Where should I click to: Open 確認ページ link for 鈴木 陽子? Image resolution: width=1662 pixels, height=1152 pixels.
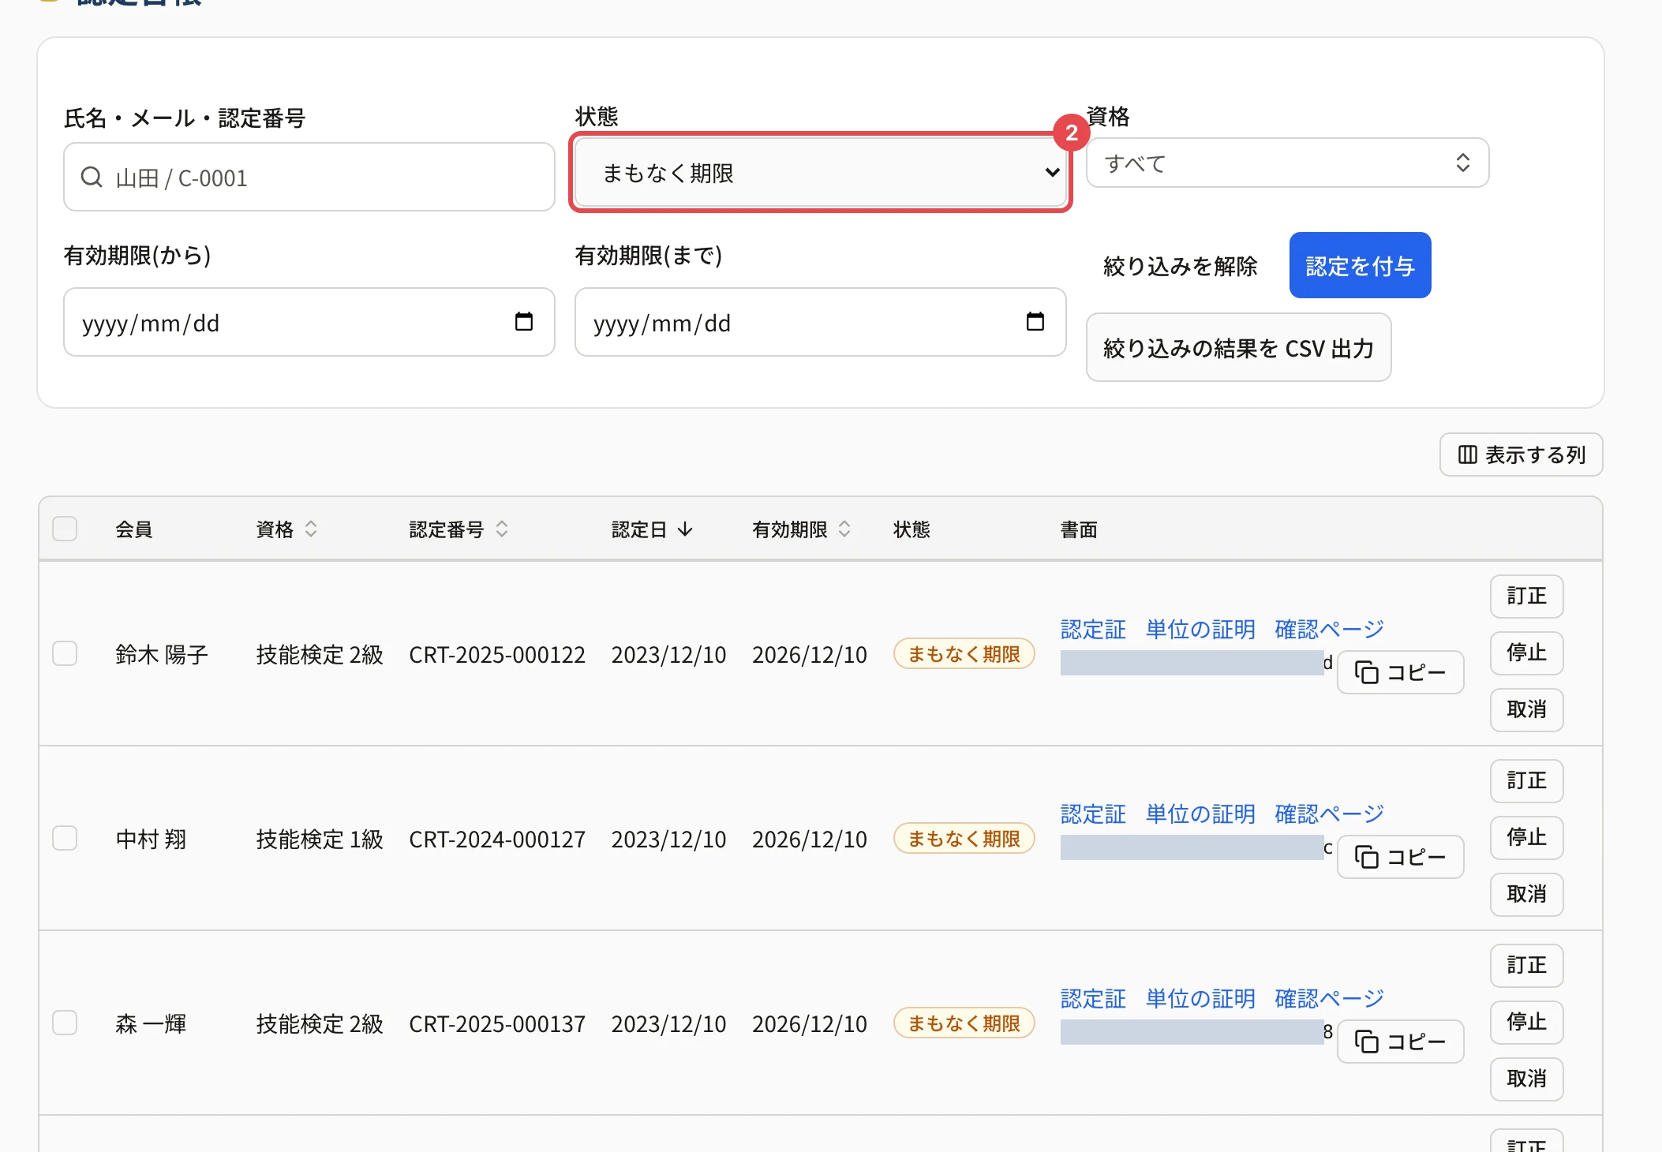(1330, 630)
